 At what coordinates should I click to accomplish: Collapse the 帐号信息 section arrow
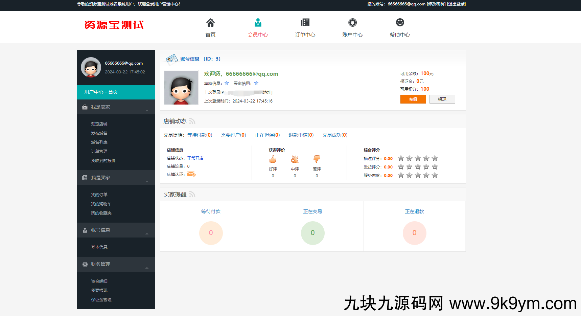pyautogui.click(x=147, y=233)
